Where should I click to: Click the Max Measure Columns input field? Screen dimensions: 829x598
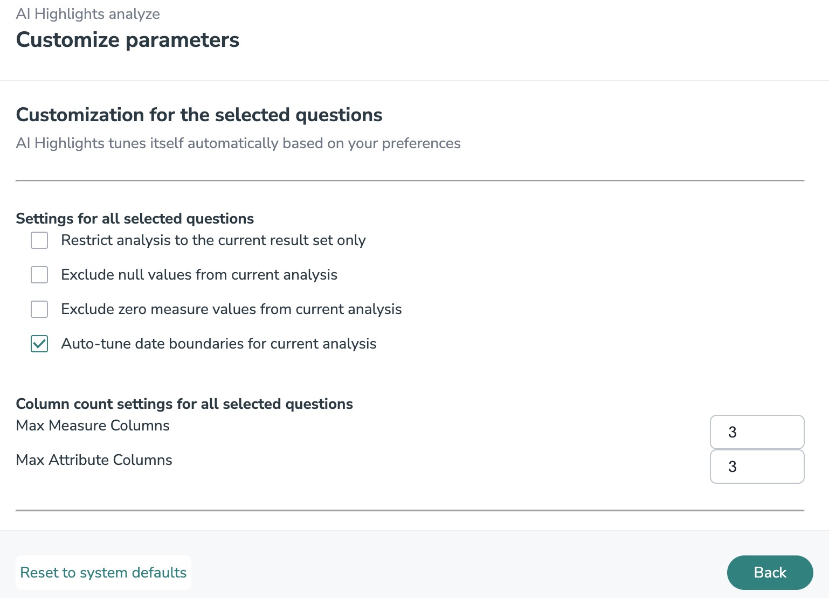pos(757,432)
